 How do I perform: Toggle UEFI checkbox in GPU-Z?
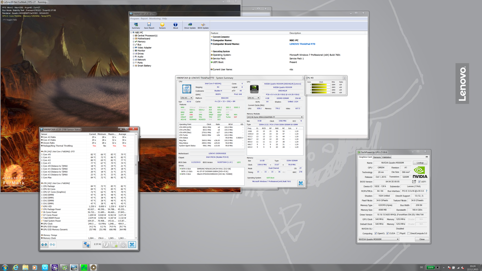419,182
